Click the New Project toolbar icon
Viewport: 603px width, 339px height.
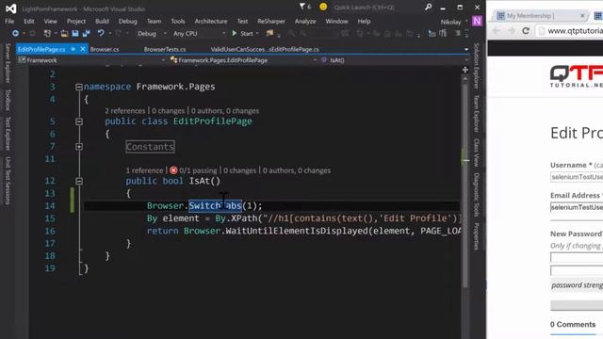coord(47,34)
